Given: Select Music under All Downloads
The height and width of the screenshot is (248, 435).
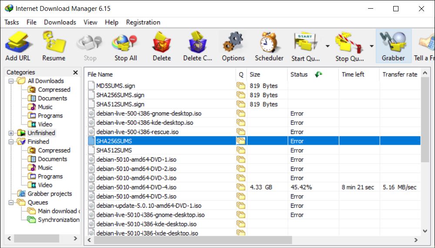Looking at the screenshot, I should [x=45, y=107].
